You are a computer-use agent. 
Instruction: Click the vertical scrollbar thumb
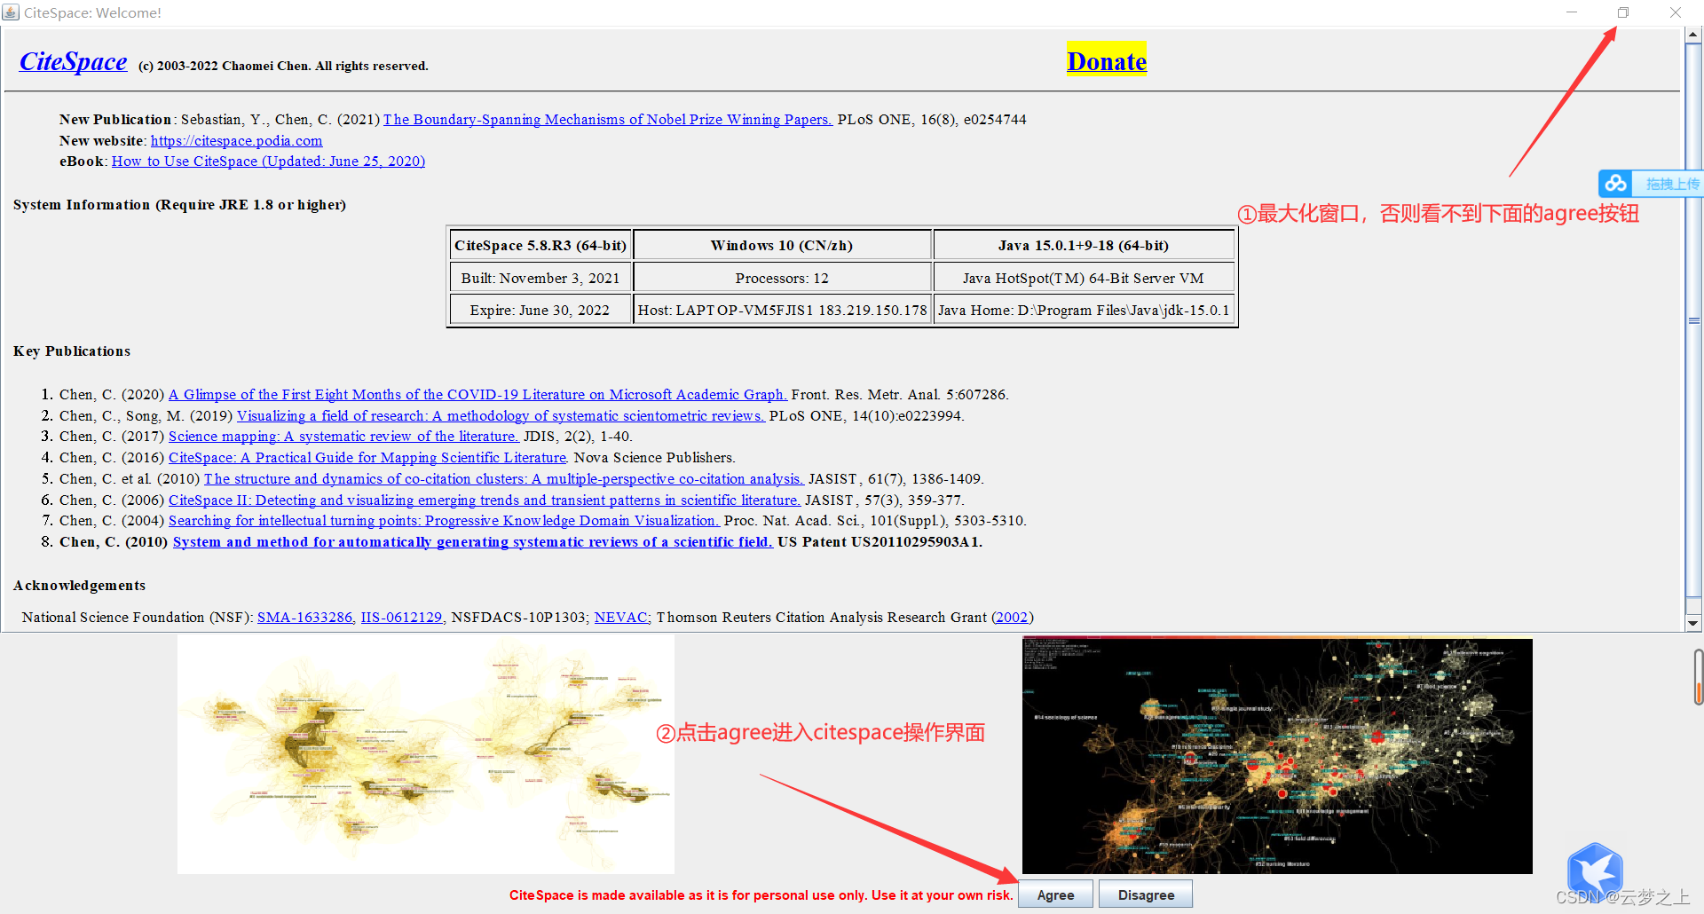click(x=1693, y=320)
